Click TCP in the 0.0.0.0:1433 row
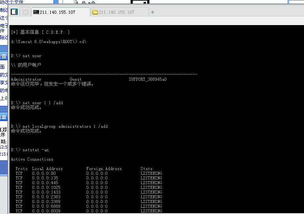The height and width of the screenshot is (214, 304). (x=19, y=192)
